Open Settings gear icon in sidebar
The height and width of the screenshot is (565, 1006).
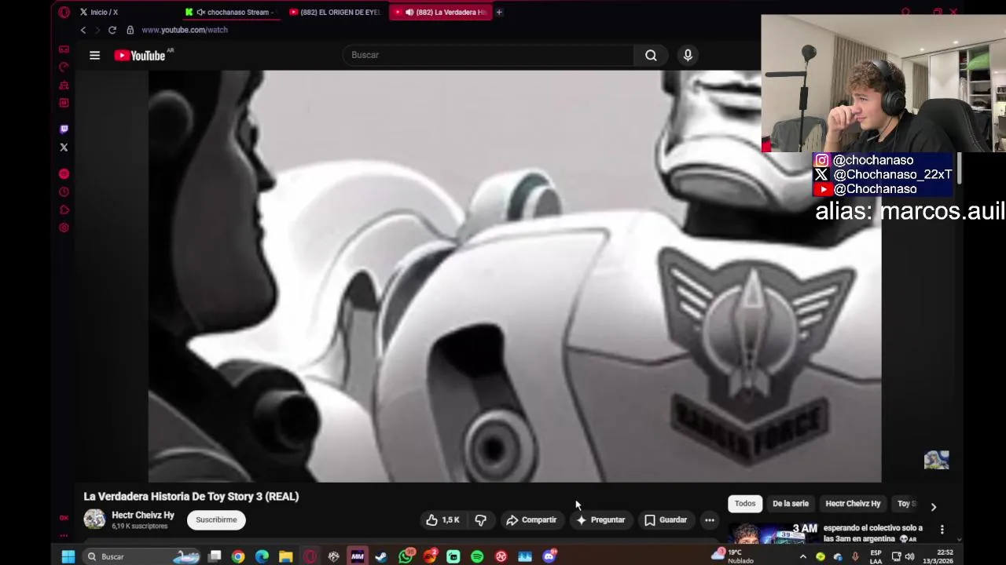(x=64, y=228)
